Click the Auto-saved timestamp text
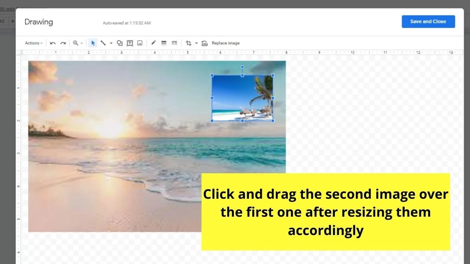 126,23
